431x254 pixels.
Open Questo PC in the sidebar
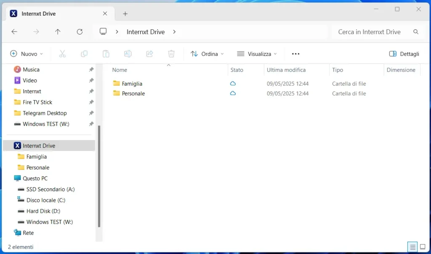click(35, 178)
